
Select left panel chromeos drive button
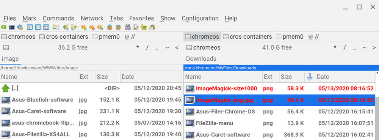18,37
